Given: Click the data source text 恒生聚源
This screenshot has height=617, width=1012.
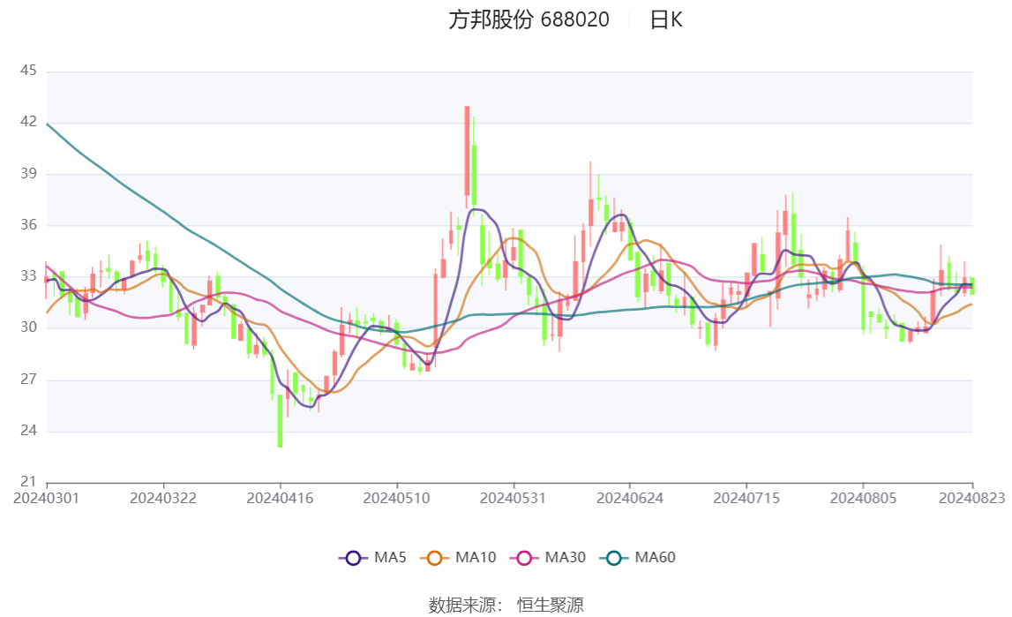Looking at the screenshot, I should pos(551,606).
